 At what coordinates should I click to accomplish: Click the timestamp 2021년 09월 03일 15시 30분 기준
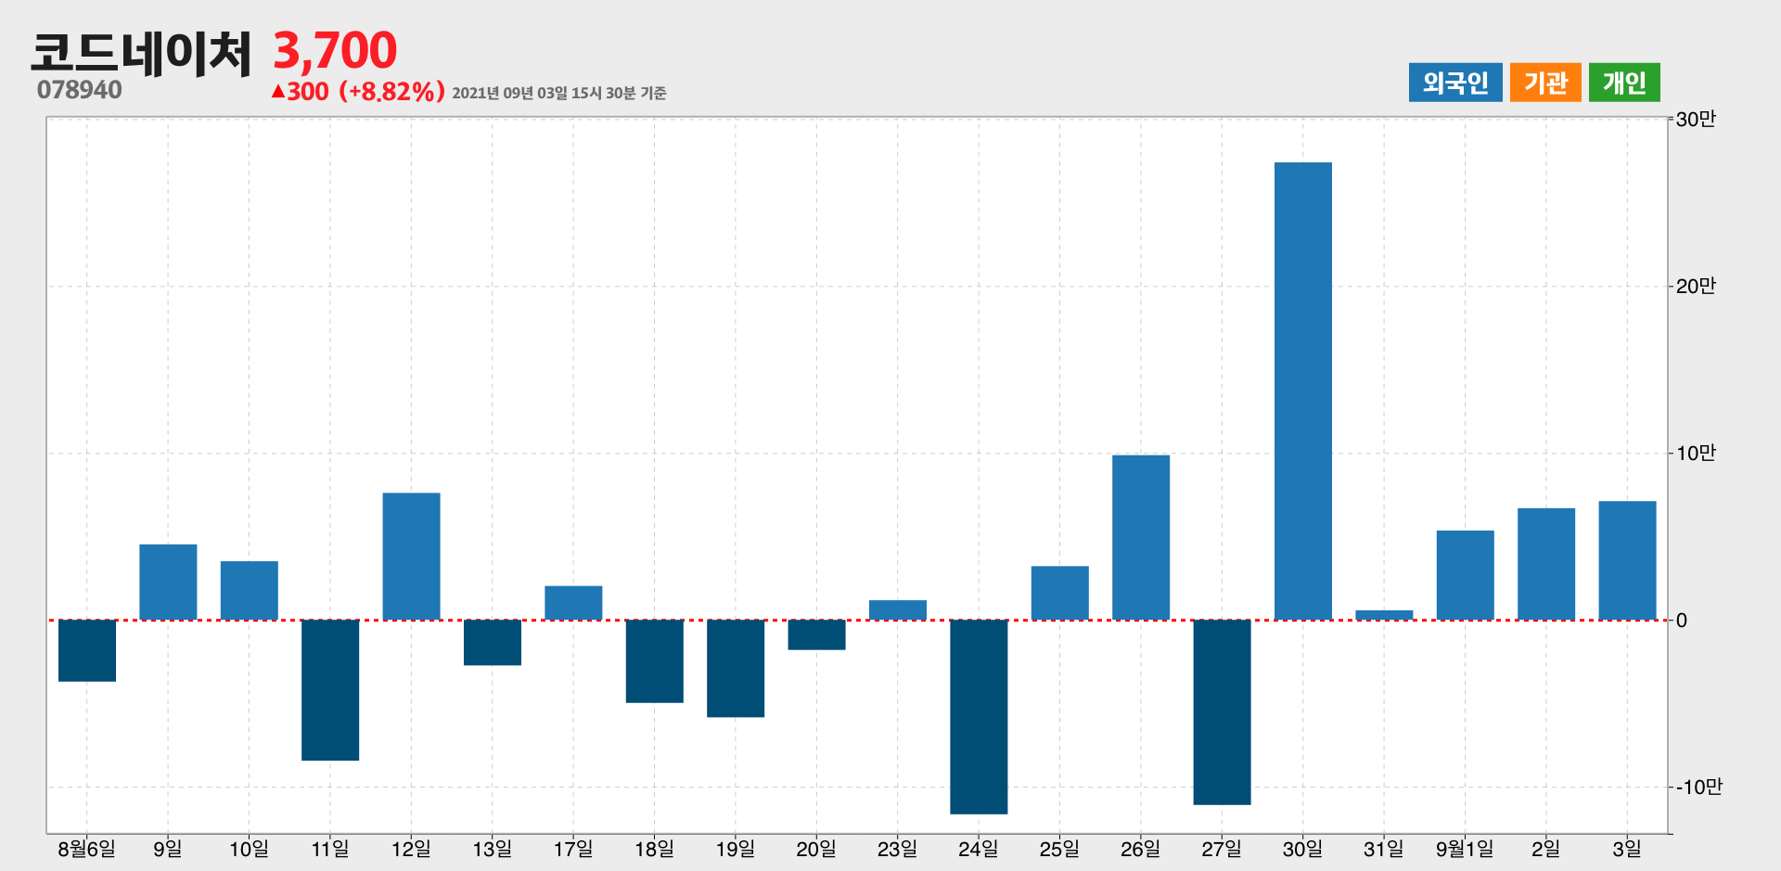click(559, 93)
